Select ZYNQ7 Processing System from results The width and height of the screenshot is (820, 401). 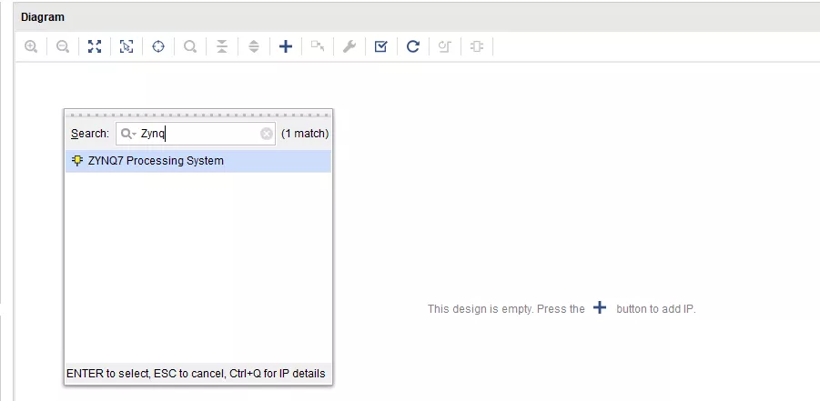coord(156,161)
